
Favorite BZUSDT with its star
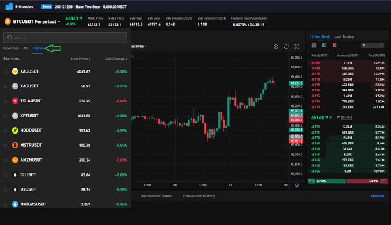tap(6, 190)
